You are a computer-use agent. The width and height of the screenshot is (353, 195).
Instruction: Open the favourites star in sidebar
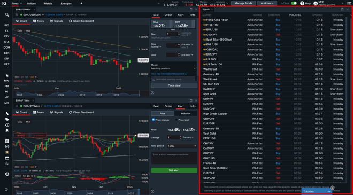(x=7, y=75)
